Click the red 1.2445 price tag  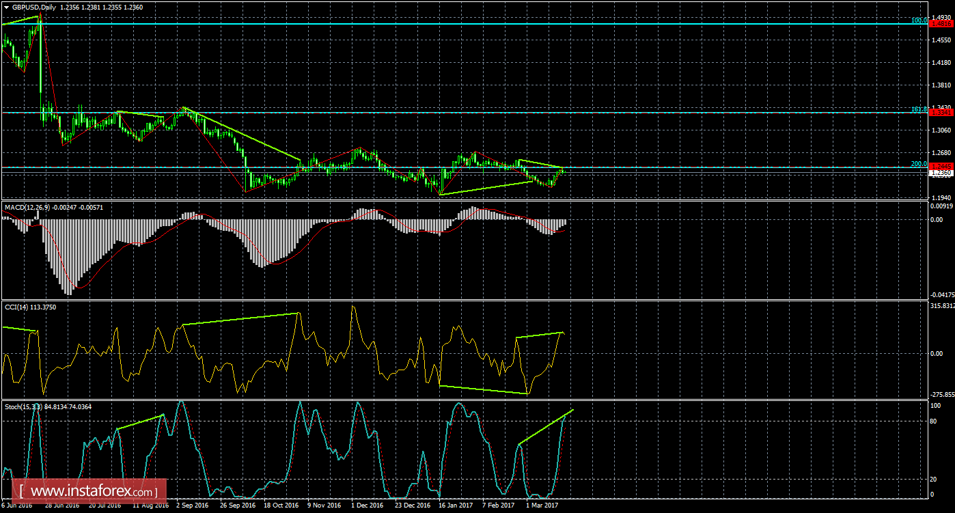pos(941,166)
